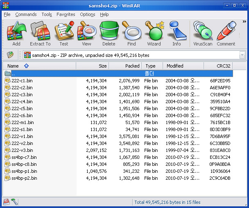Screen dimensions: 249x208
Task: Select file ss4bp-c7.bin
Action: (x=118, y=157)
